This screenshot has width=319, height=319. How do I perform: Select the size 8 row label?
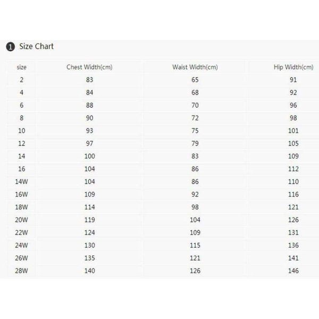[x=22, y=117]
